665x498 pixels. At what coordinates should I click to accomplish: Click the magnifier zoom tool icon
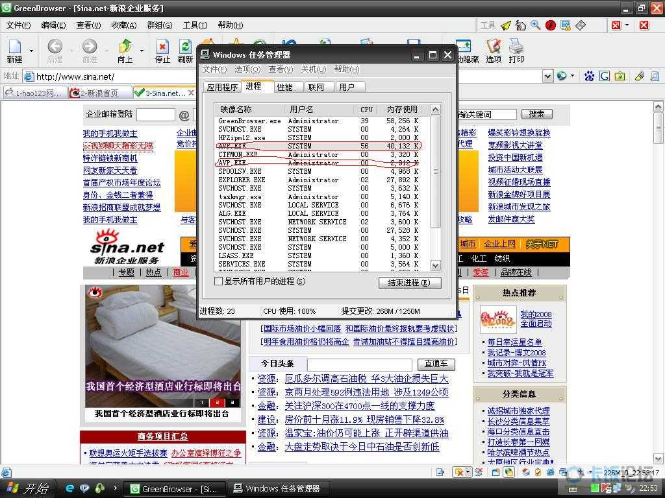536,25
